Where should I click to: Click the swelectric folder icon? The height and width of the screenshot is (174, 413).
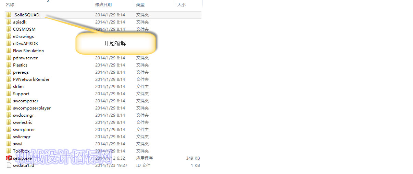(x=9, y=122)
